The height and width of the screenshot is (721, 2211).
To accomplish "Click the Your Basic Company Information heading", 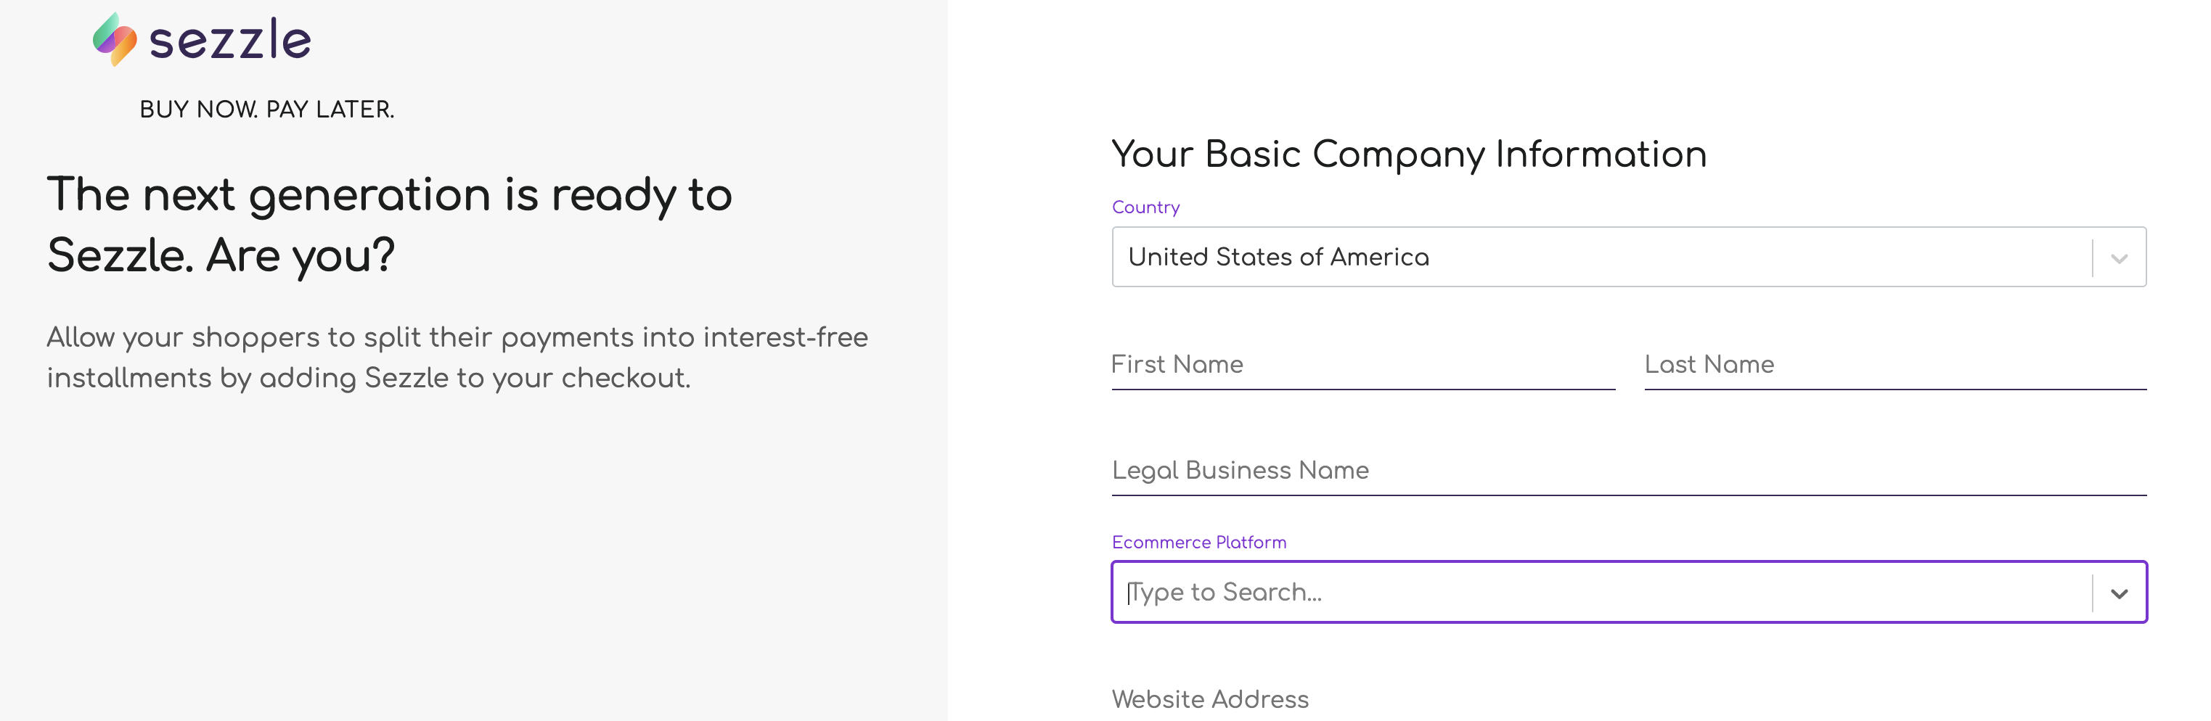I will pyautogui.click(x=1408, y=155).
